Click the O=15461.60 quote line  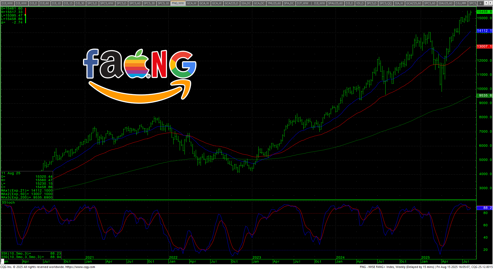[x=12, y=9]
